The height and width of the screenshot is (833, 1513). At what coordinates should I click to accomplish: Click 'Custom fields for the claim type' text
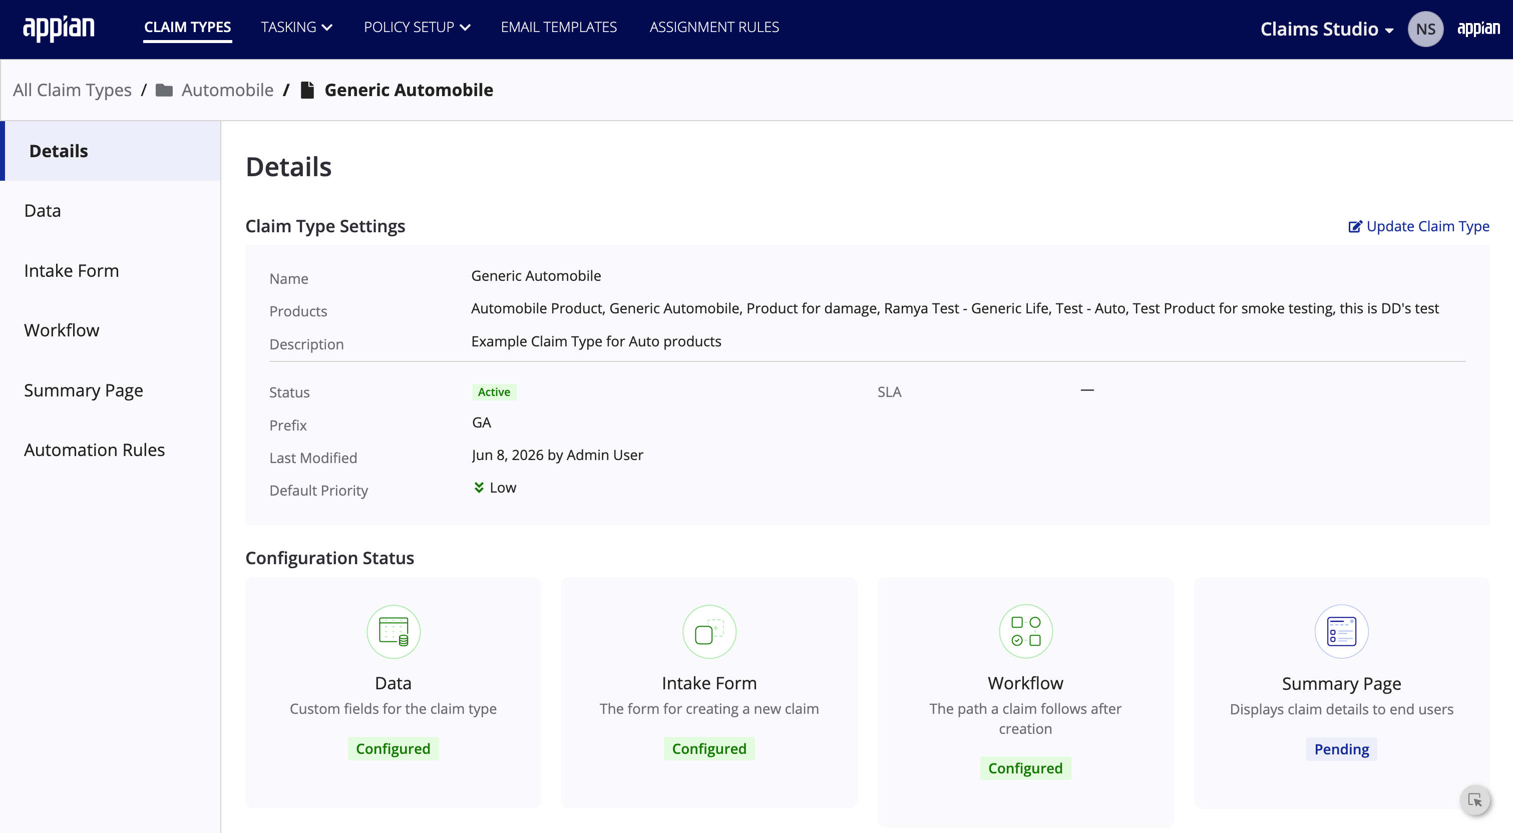pos(393,709)
